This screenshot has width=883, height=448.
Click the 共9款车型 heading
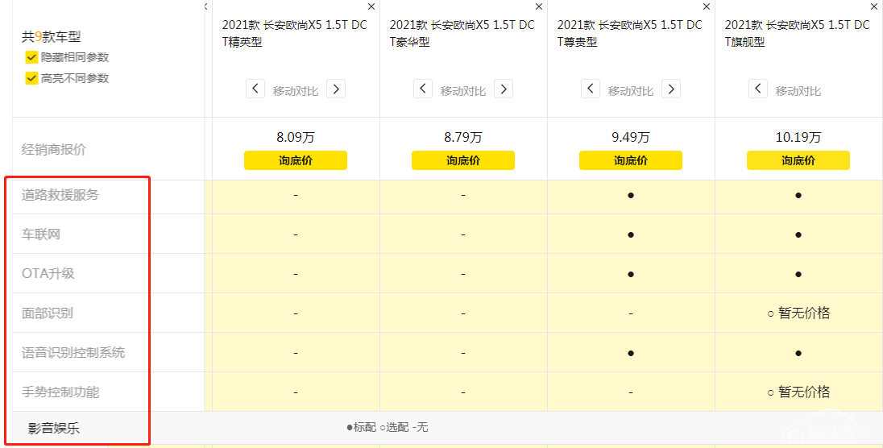pyautogui.click(x=52, y=37)
